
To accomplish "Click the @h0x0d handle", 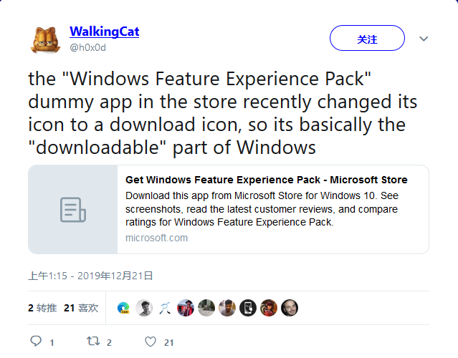I will [87, 47].
